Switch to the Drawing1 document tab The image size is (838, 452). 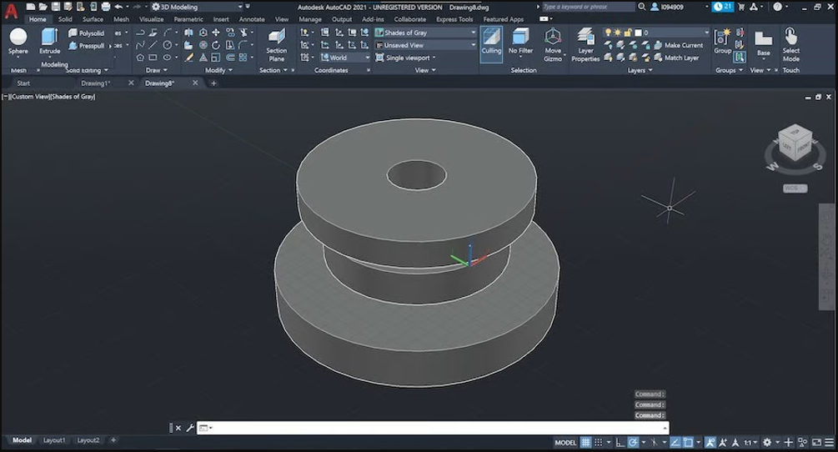click(x=95, y=83)
